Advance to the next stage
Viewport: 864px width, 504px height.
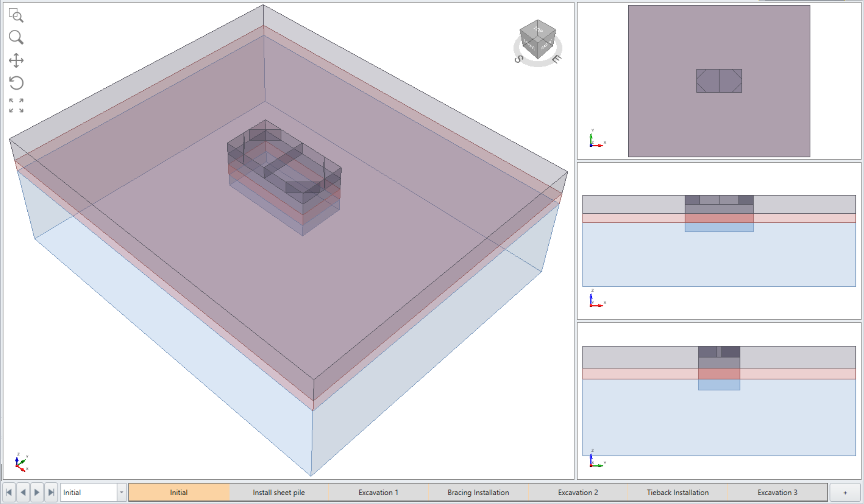37,492
